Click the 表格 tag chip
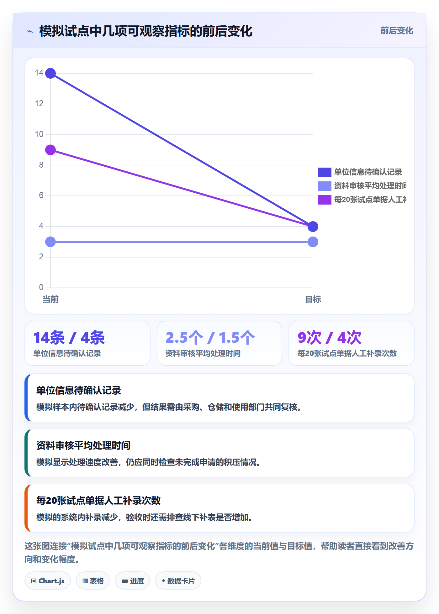The height and width of the screenshot is (614, 439). pyautogui.click(x=93, y=581)
